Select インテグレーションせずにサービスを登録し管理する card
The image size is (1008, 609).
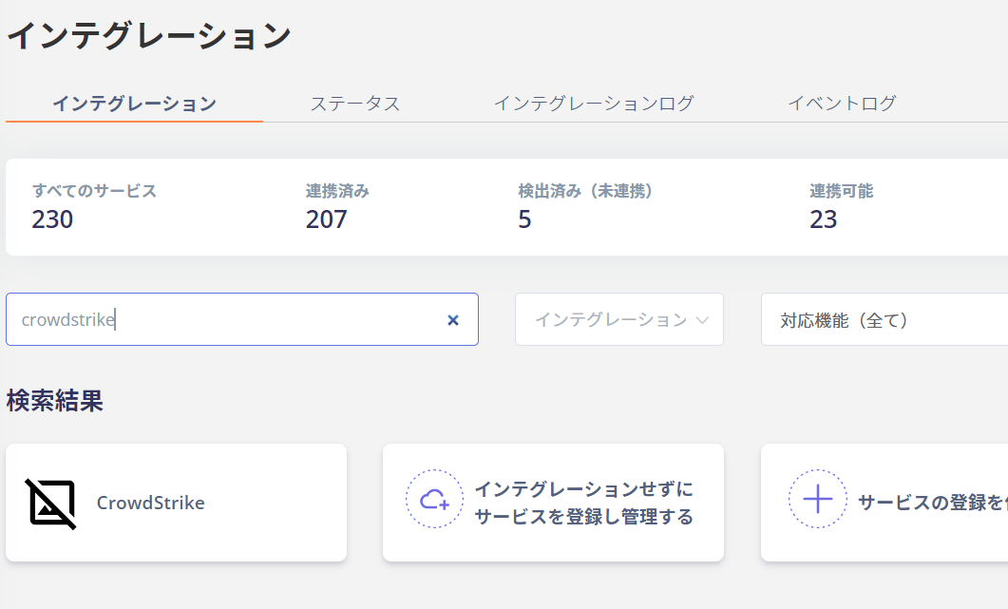click(554, 503)
